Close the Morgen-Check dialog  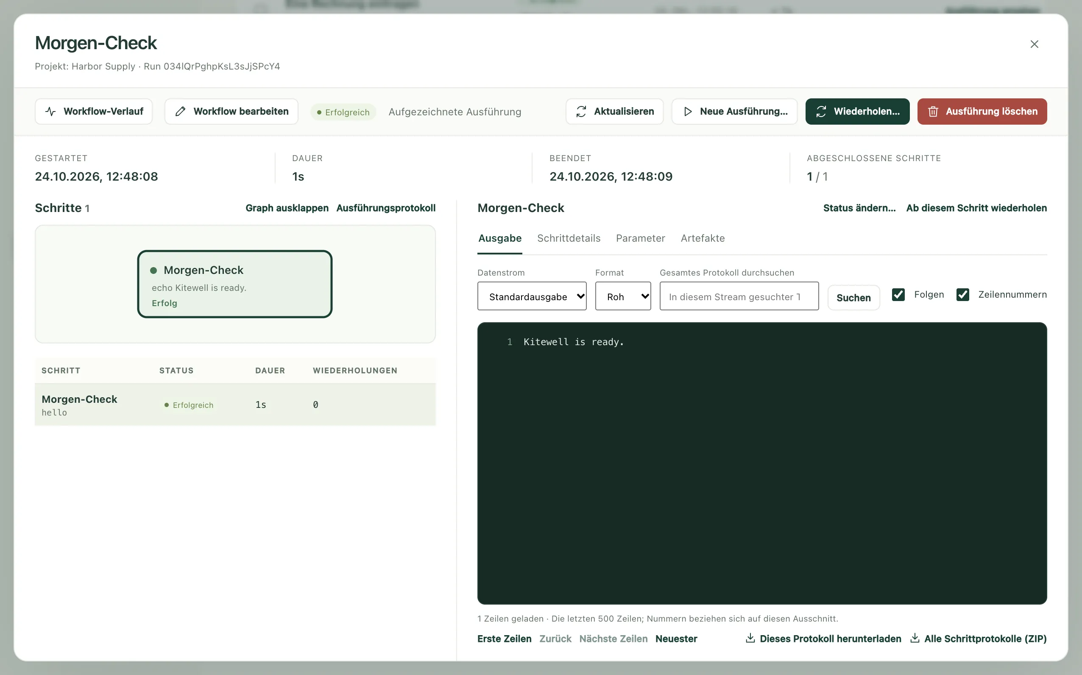[x=1034, y=44]
